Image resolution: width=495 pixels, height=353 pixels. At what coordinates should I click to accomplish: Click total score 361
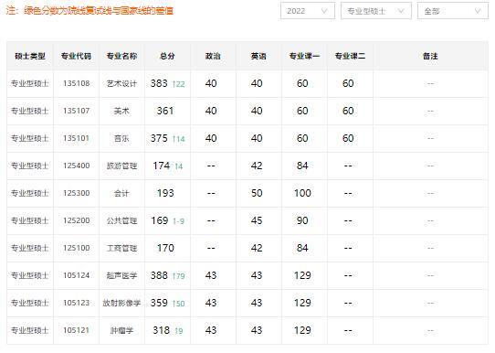tap(165, 111)
